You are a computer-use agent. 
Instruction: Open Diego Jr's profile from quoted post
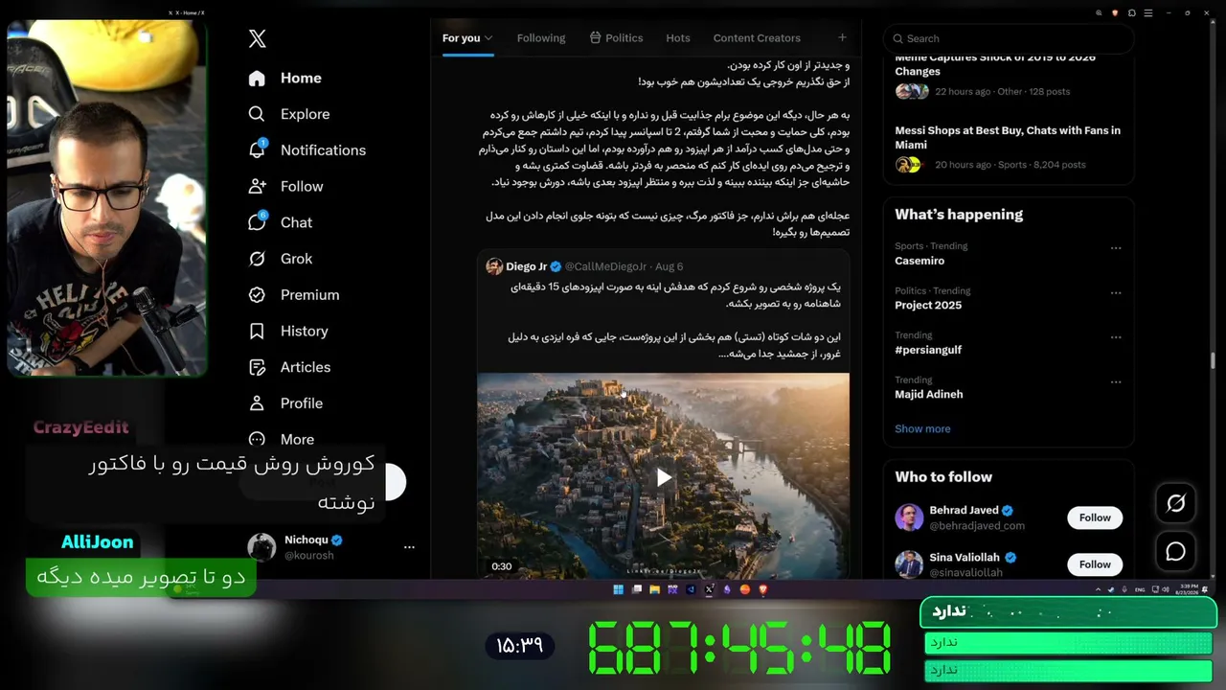tap(526, 266)
